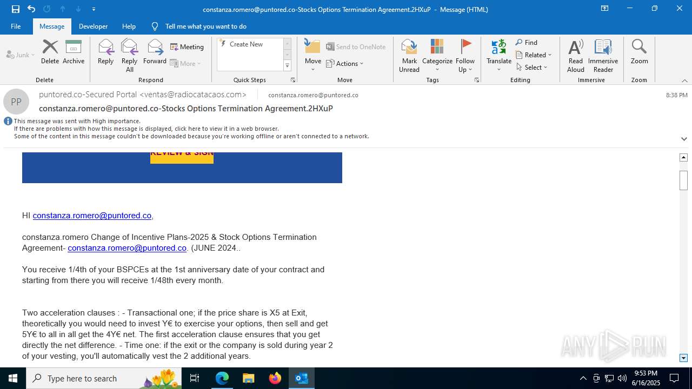Open the File tab
Screen dimensions: 692x389
tap(16, 26)
